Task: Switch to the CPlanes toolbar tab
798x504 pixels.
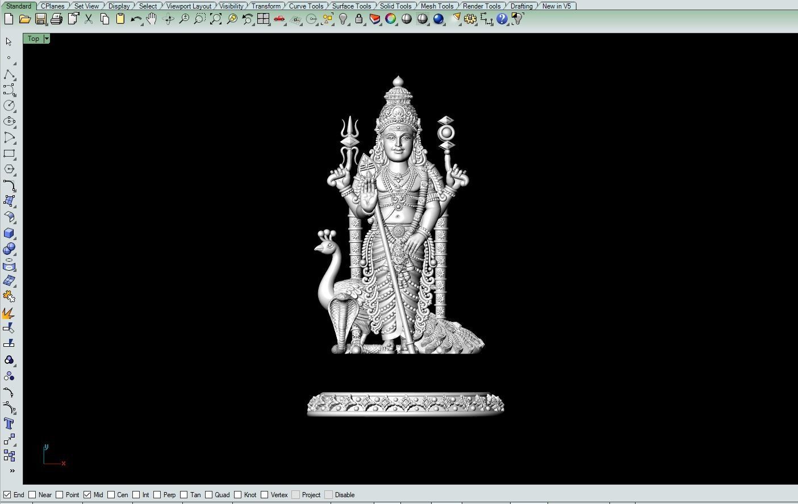Action: point(52,6)
